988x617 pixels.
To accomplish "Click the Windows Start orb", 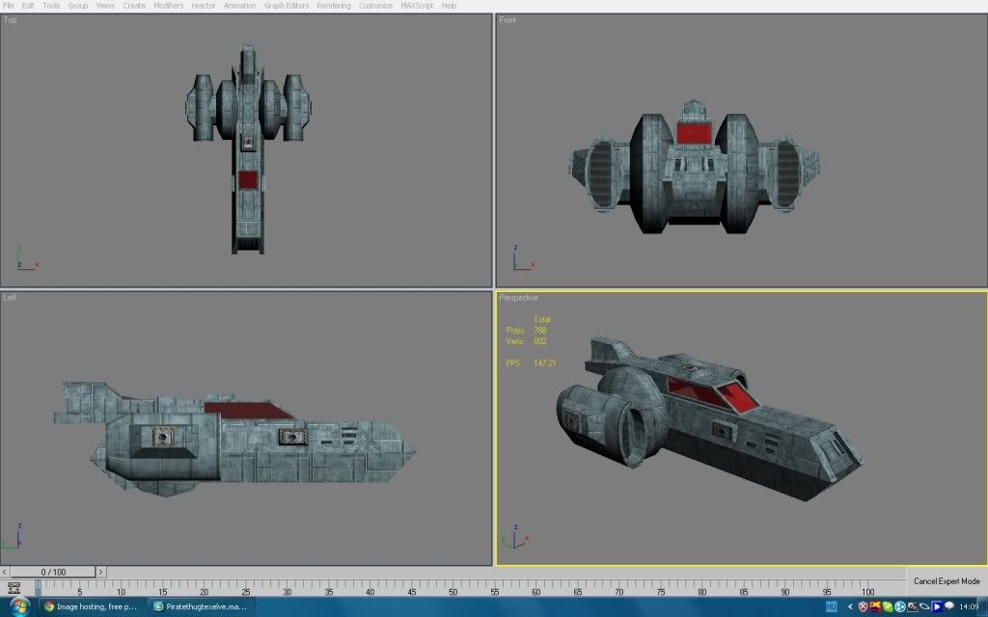I will click(x=19, y=606).
